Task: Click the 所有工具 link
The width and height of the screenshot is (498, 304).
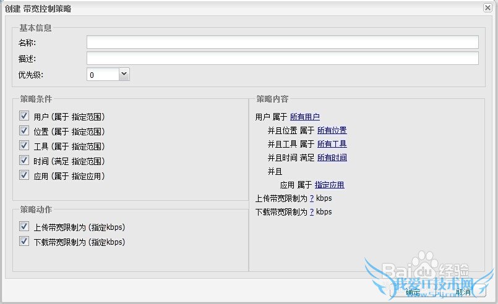Action: (332, 144)
